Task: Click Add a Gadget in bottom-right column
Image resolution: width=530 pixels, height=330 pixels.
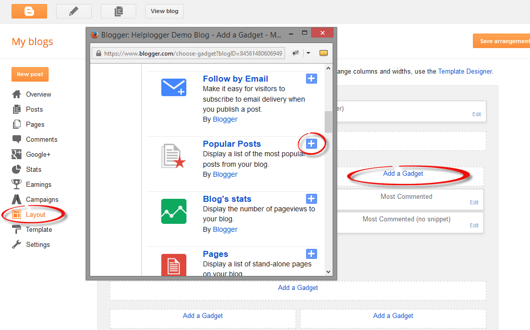Action: [393, 315]
